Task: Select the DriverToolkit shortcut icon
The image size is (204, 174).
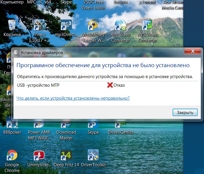Action: [93, 156]
